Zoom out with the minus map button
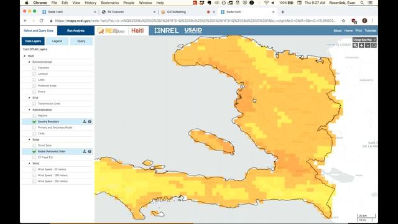Viewport: 398px width, 224px height. pos(368,45)
